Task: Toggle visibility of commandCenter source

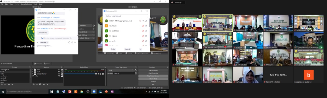Action: pos(59,74)
